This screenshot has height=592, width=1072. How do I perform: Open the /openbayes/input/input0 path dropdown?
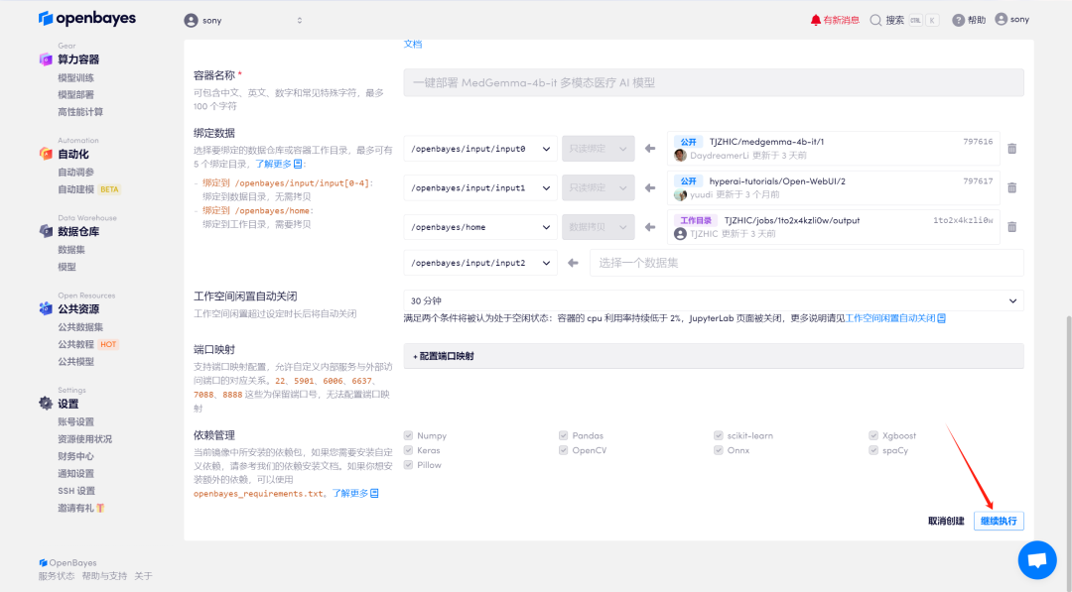tap(480, 148)
